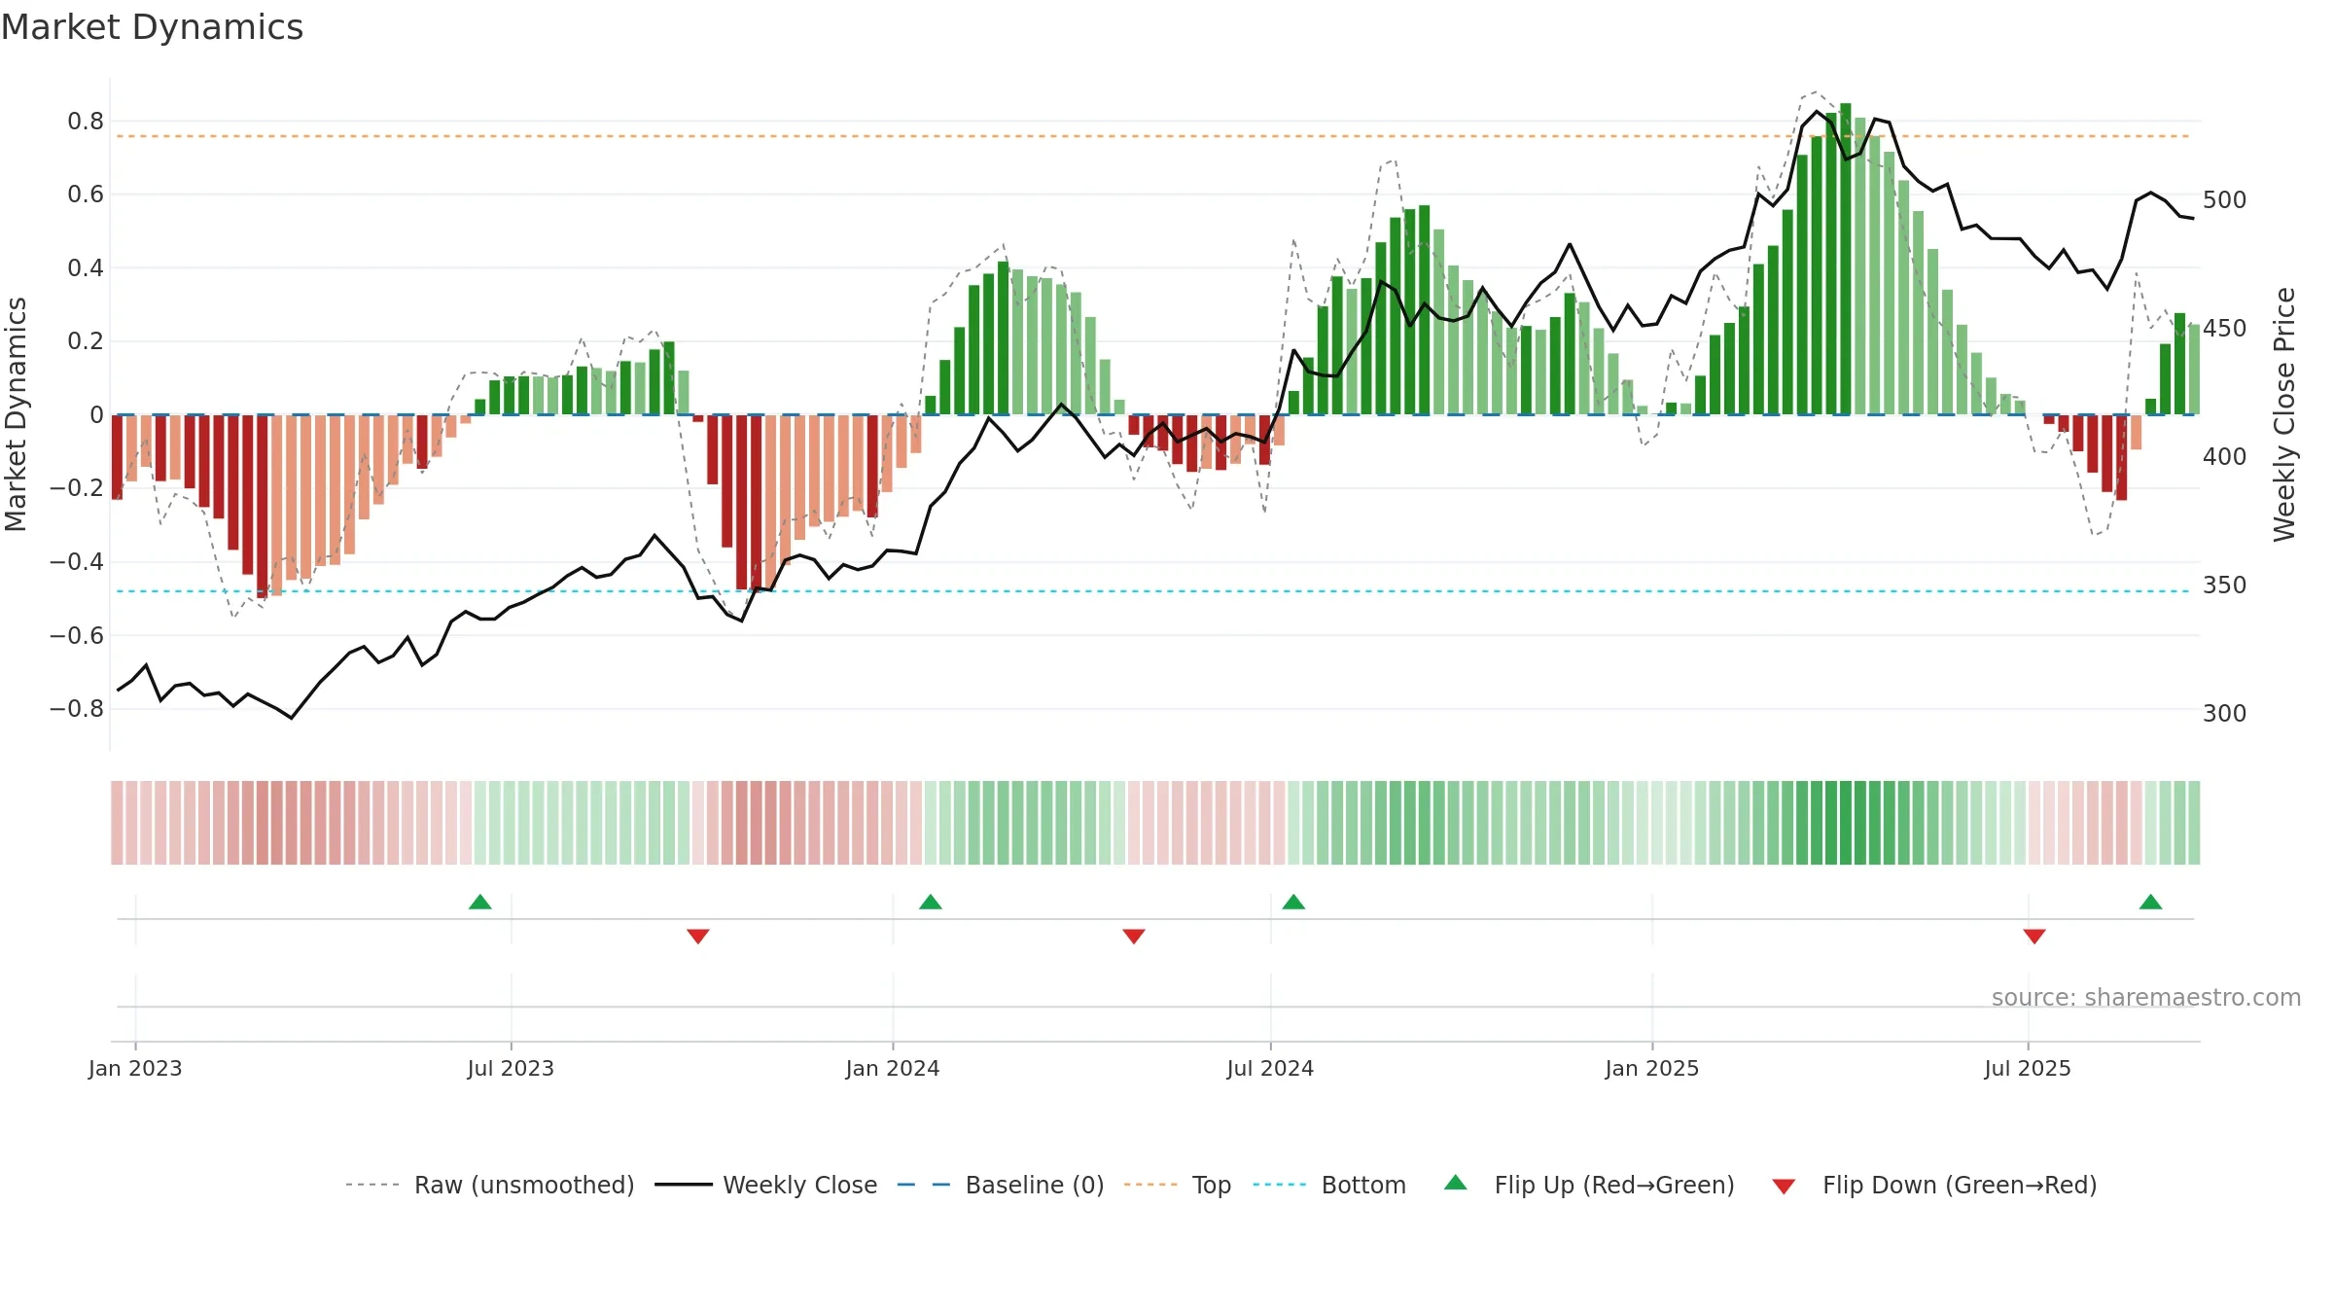2334x1313 pixels.
Task: Toggle Flip Up (Red→Green) legend entry
Action: (x=1589, y=1185)
